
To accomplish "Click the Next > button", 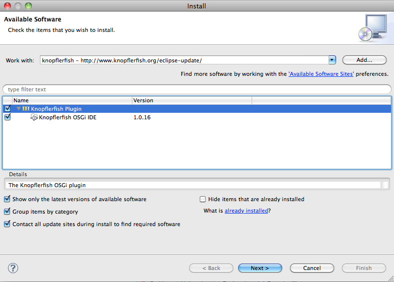I will [260, 268].
